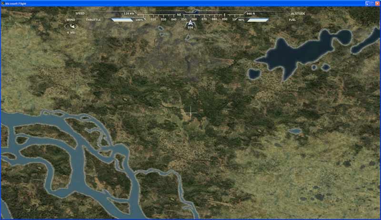Click the 98% fuel percentage
Screen dimensions: 381x220
click(x=241, y=20)
